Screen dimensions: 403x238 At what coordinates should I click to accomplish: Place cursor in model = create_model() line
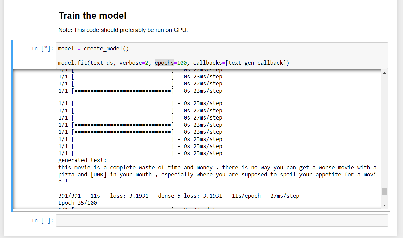(x=93, y=49)
